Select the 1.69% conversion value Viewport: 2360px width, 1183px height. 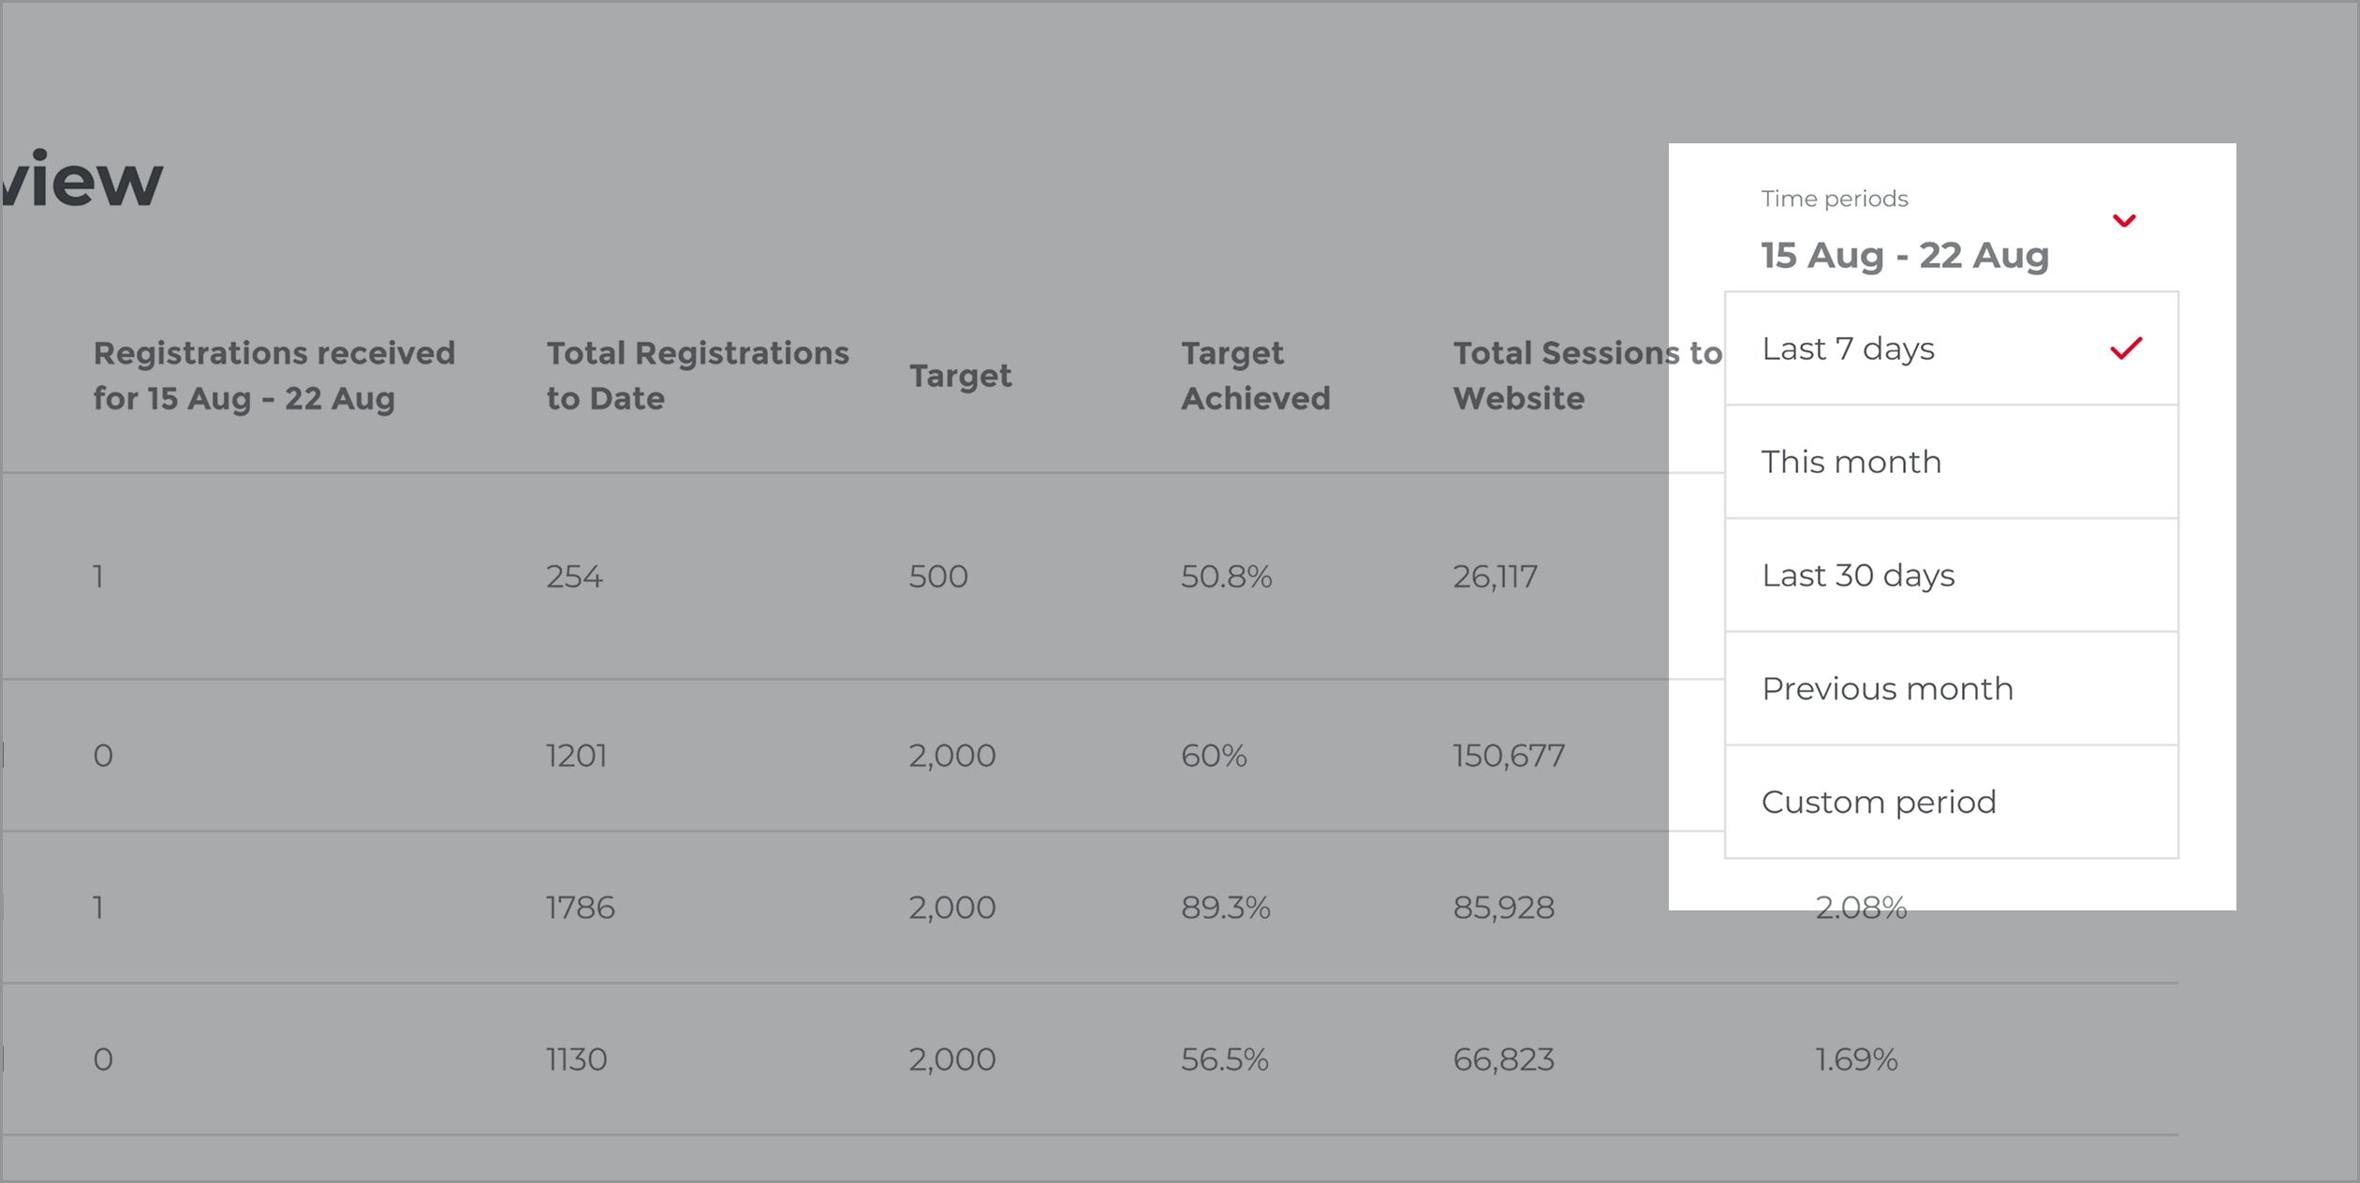(1856, 1059)
